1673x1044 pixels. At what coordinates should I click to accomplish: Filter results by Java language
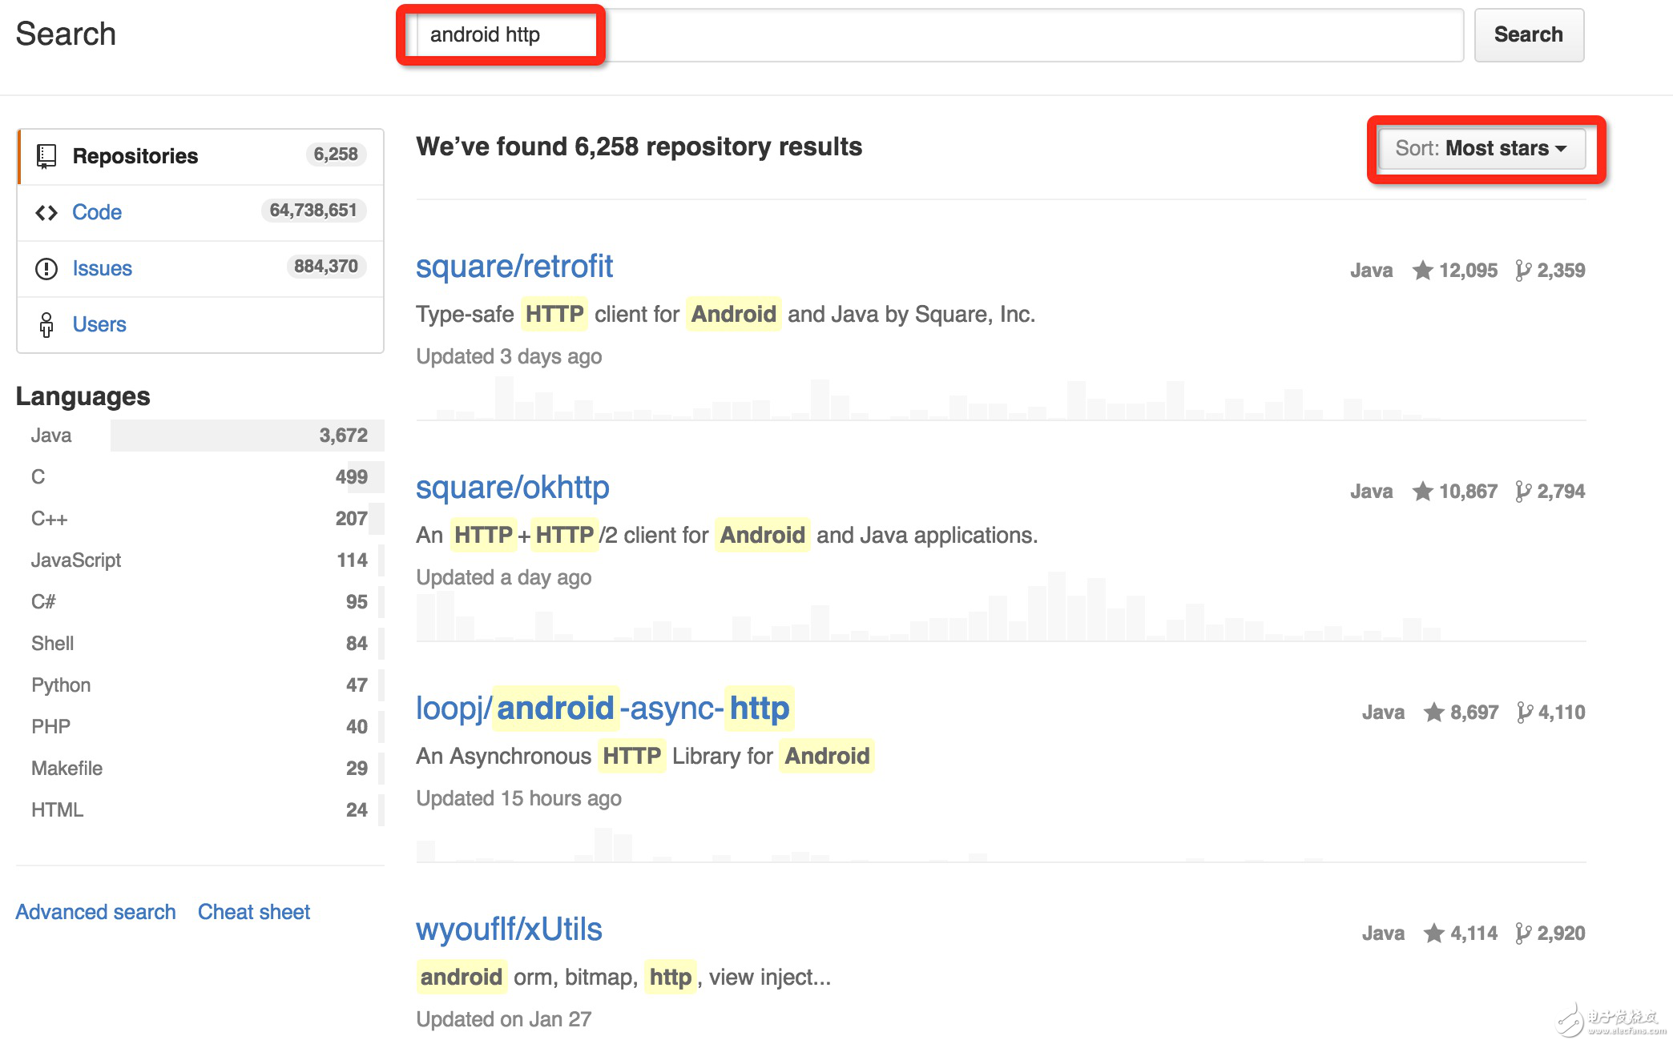point(51,436)
